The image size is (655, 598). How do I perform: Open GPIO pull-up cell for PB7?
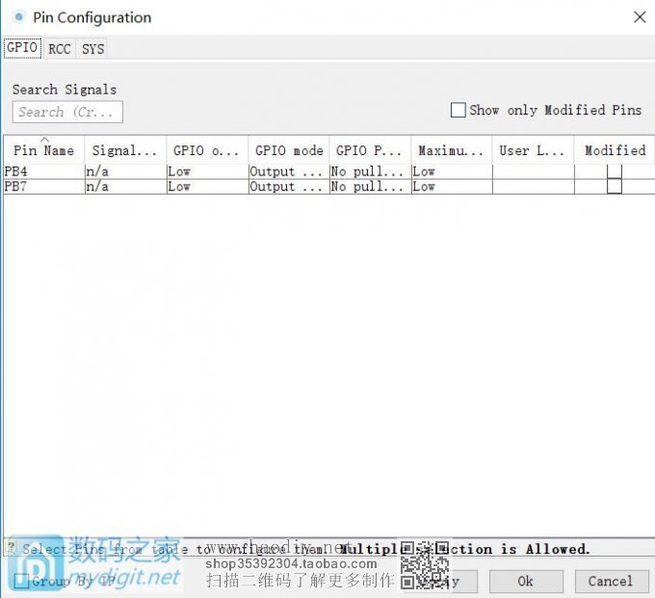(x=368, y=187)
